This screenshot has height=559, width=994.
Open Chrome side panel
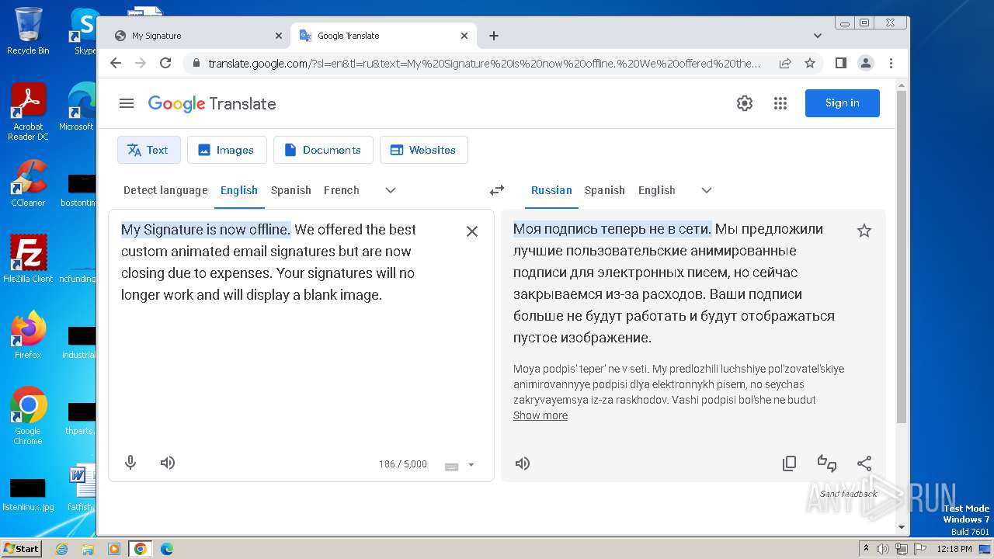pos(841,63)
